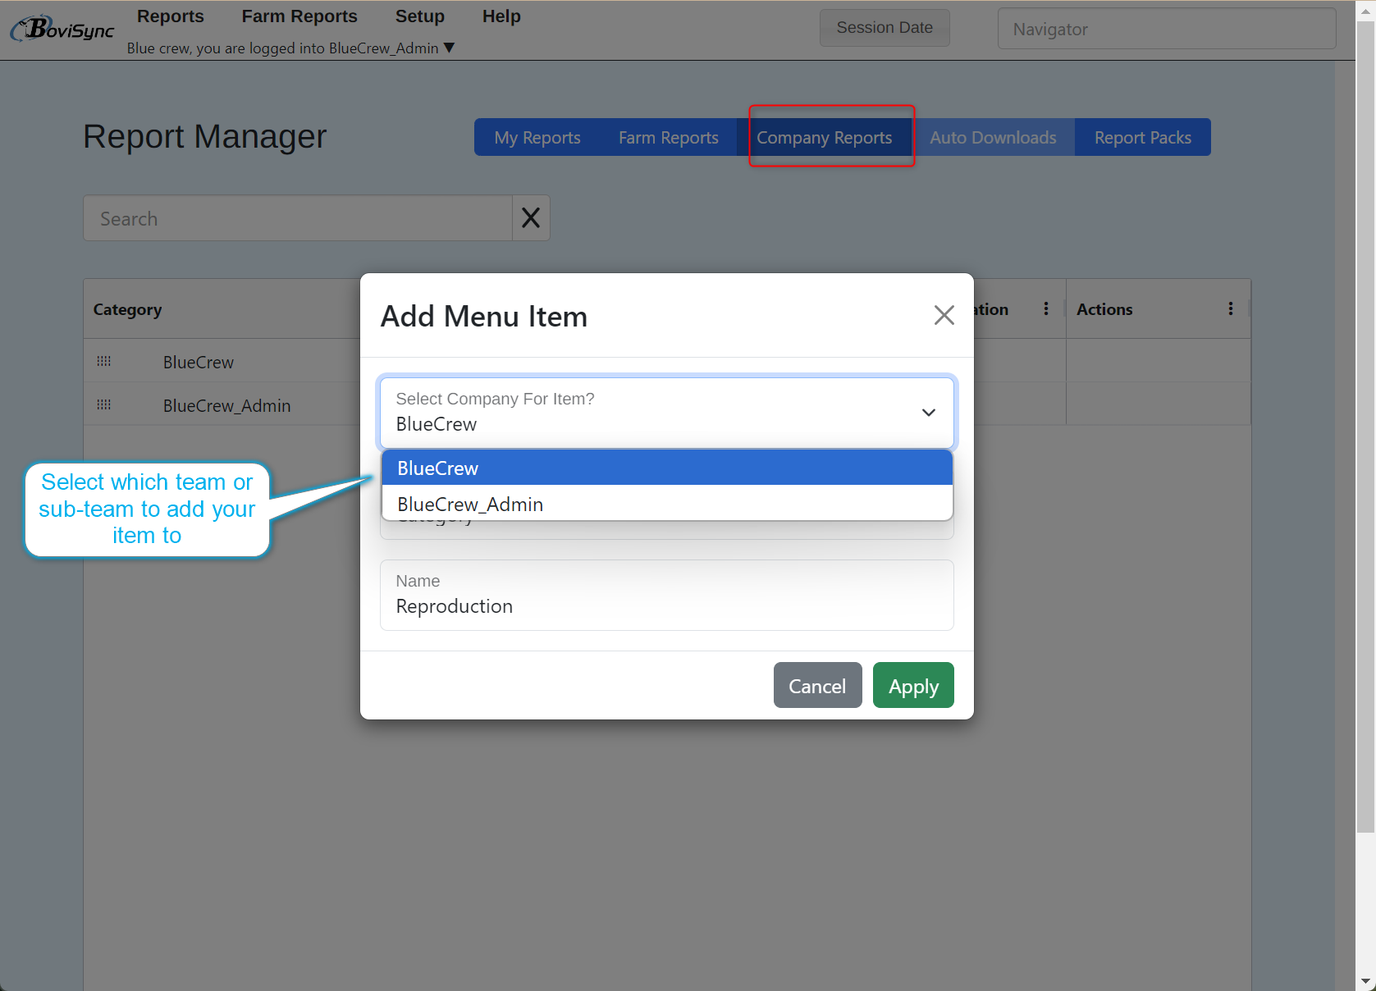The image size is (1376, 991).
Task: Switch to the Auto Downloads tab
Action: 993,137
